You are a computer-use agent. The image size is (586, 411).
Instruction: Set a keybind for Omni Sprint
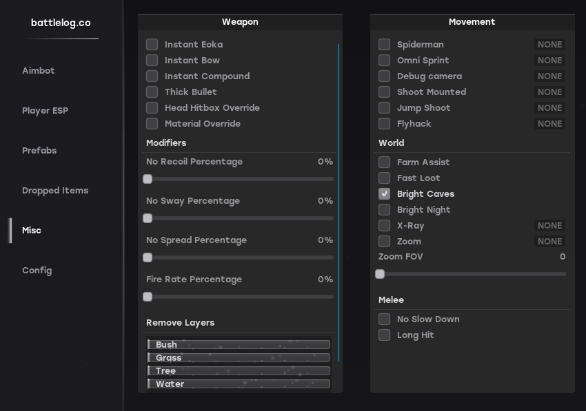click(549, 60)
